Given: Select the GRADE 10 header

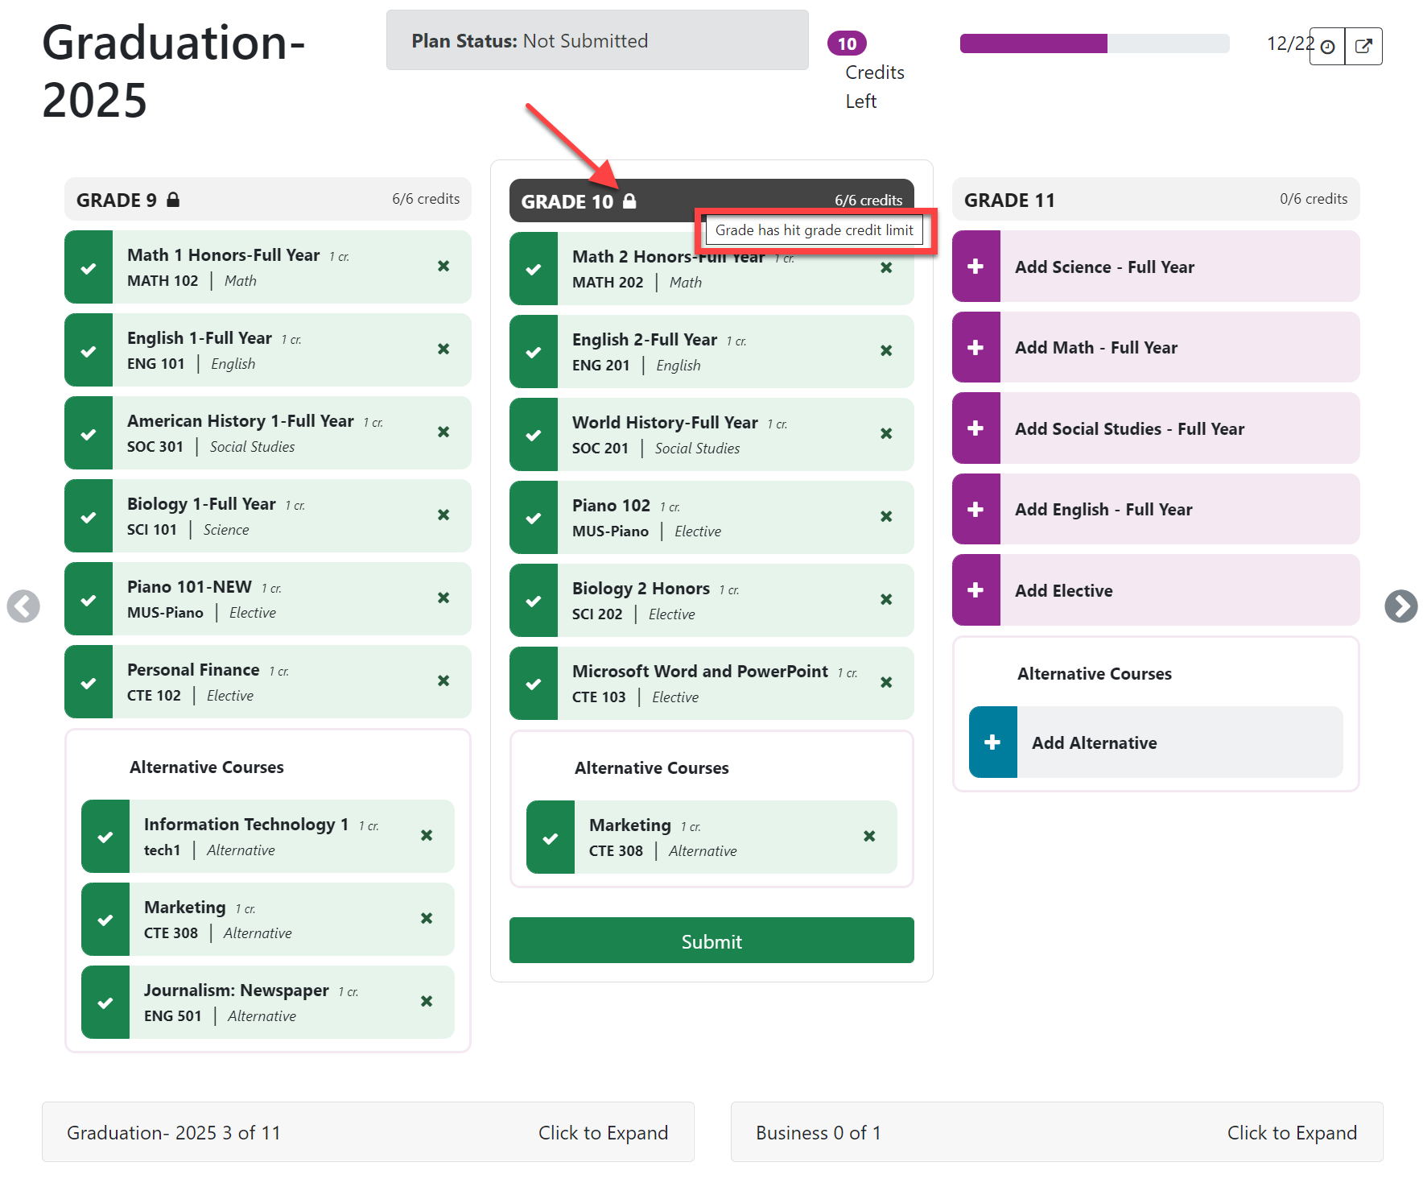Looking at the screenshot, I should [711, 201].
